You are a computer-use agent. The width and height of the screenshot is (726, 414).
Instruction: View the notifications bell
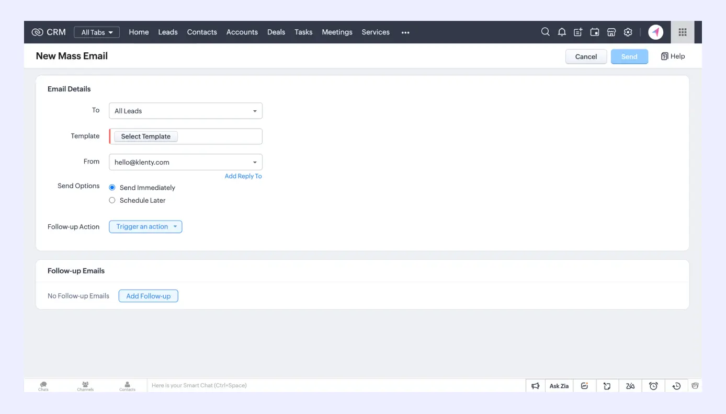coord(562,32)
